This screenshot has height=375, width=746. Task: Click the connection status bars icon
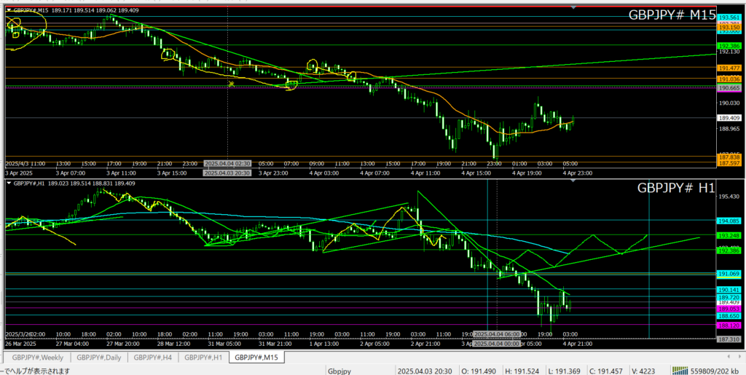coord(681,370)
